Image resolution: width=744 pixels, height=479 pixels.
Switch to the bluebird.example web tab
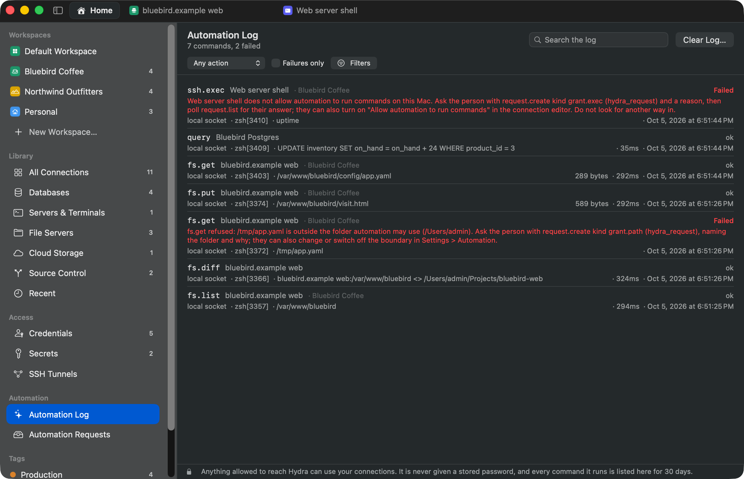coord(176,10)
